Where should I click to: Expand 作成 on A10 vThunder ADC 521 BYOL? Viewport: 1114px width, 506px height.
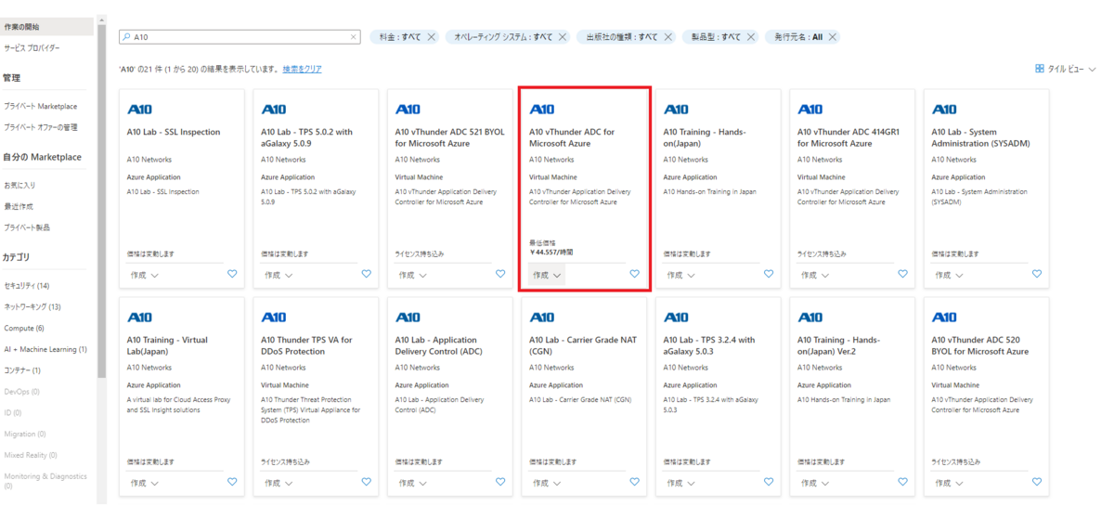pos(413,275)
